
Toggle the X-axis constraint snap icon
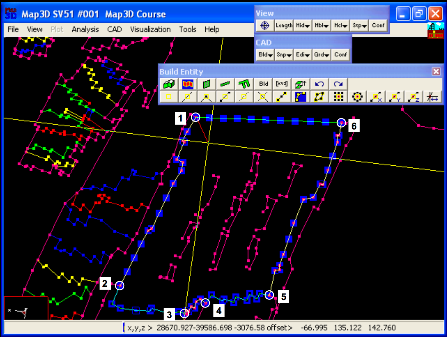tap(376, 96)
